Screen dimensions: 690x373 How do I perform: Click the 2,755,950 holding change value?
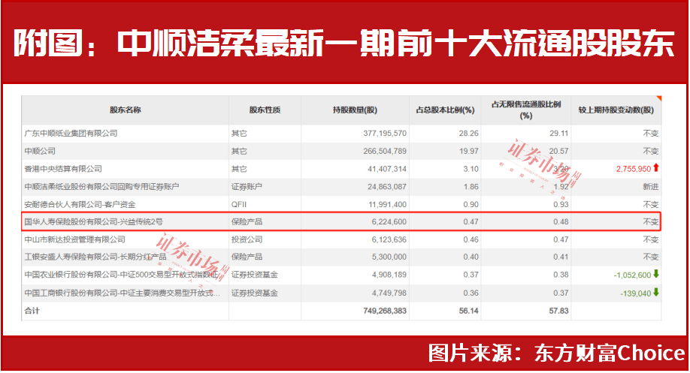point(633,169)
